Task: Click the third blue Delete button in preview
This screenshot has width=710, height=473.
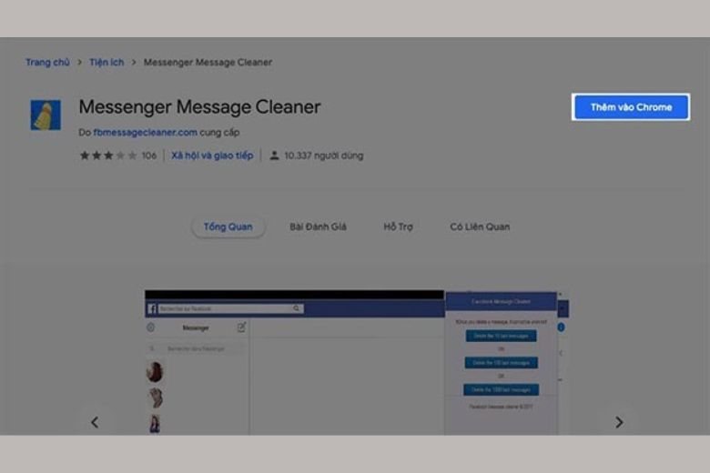Action: coord(501,389)
